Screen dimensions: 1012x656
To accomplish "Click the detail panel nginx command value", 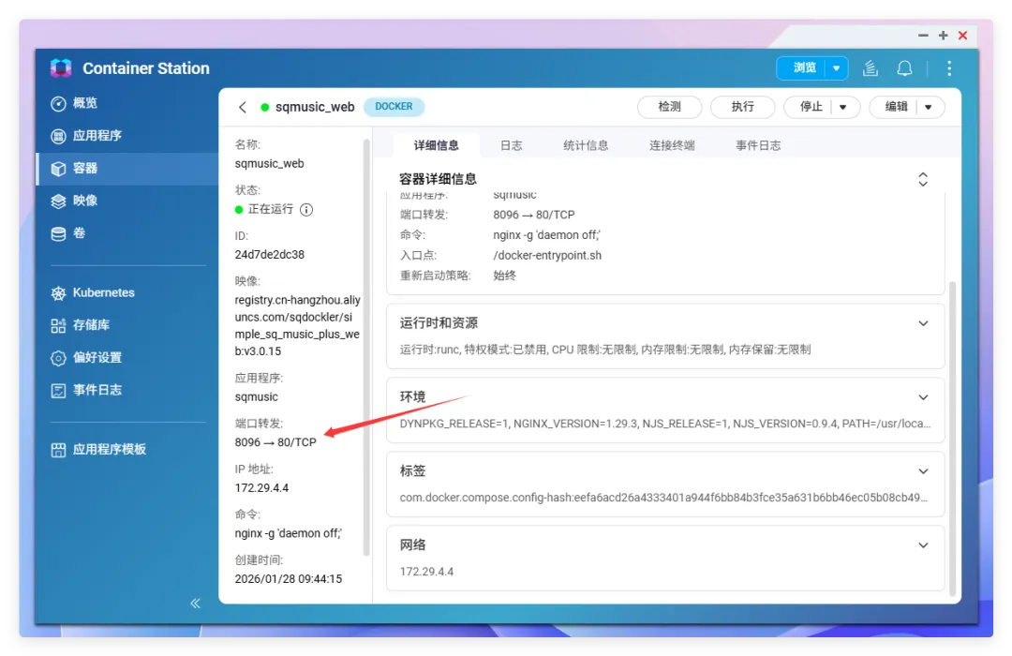I will click(546, 235).
